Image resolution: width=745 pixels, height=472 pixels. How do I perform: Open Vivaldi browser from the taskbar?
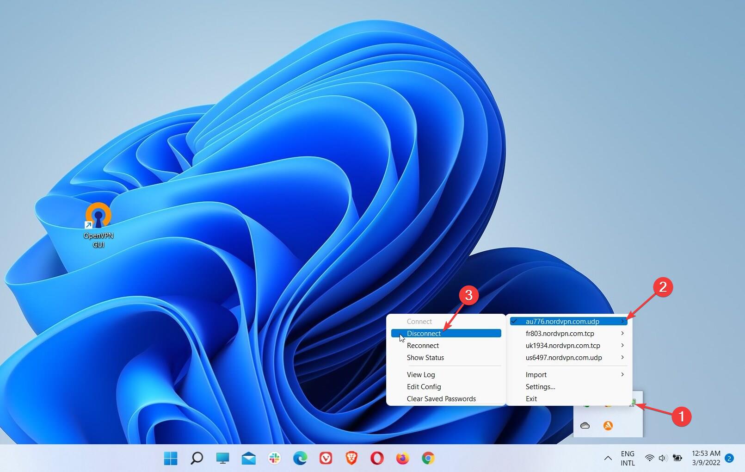[326, 458]
